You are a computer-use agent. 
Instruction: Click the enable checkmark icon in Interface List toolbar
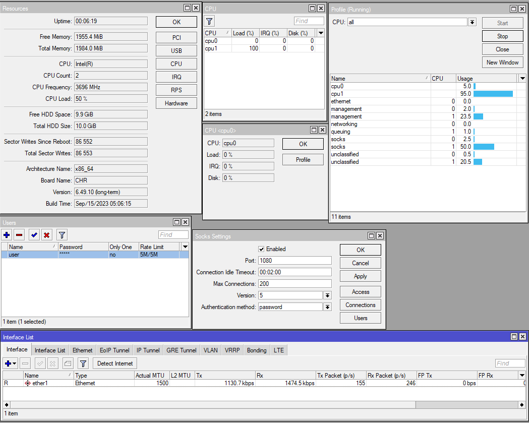pos(40,364)
